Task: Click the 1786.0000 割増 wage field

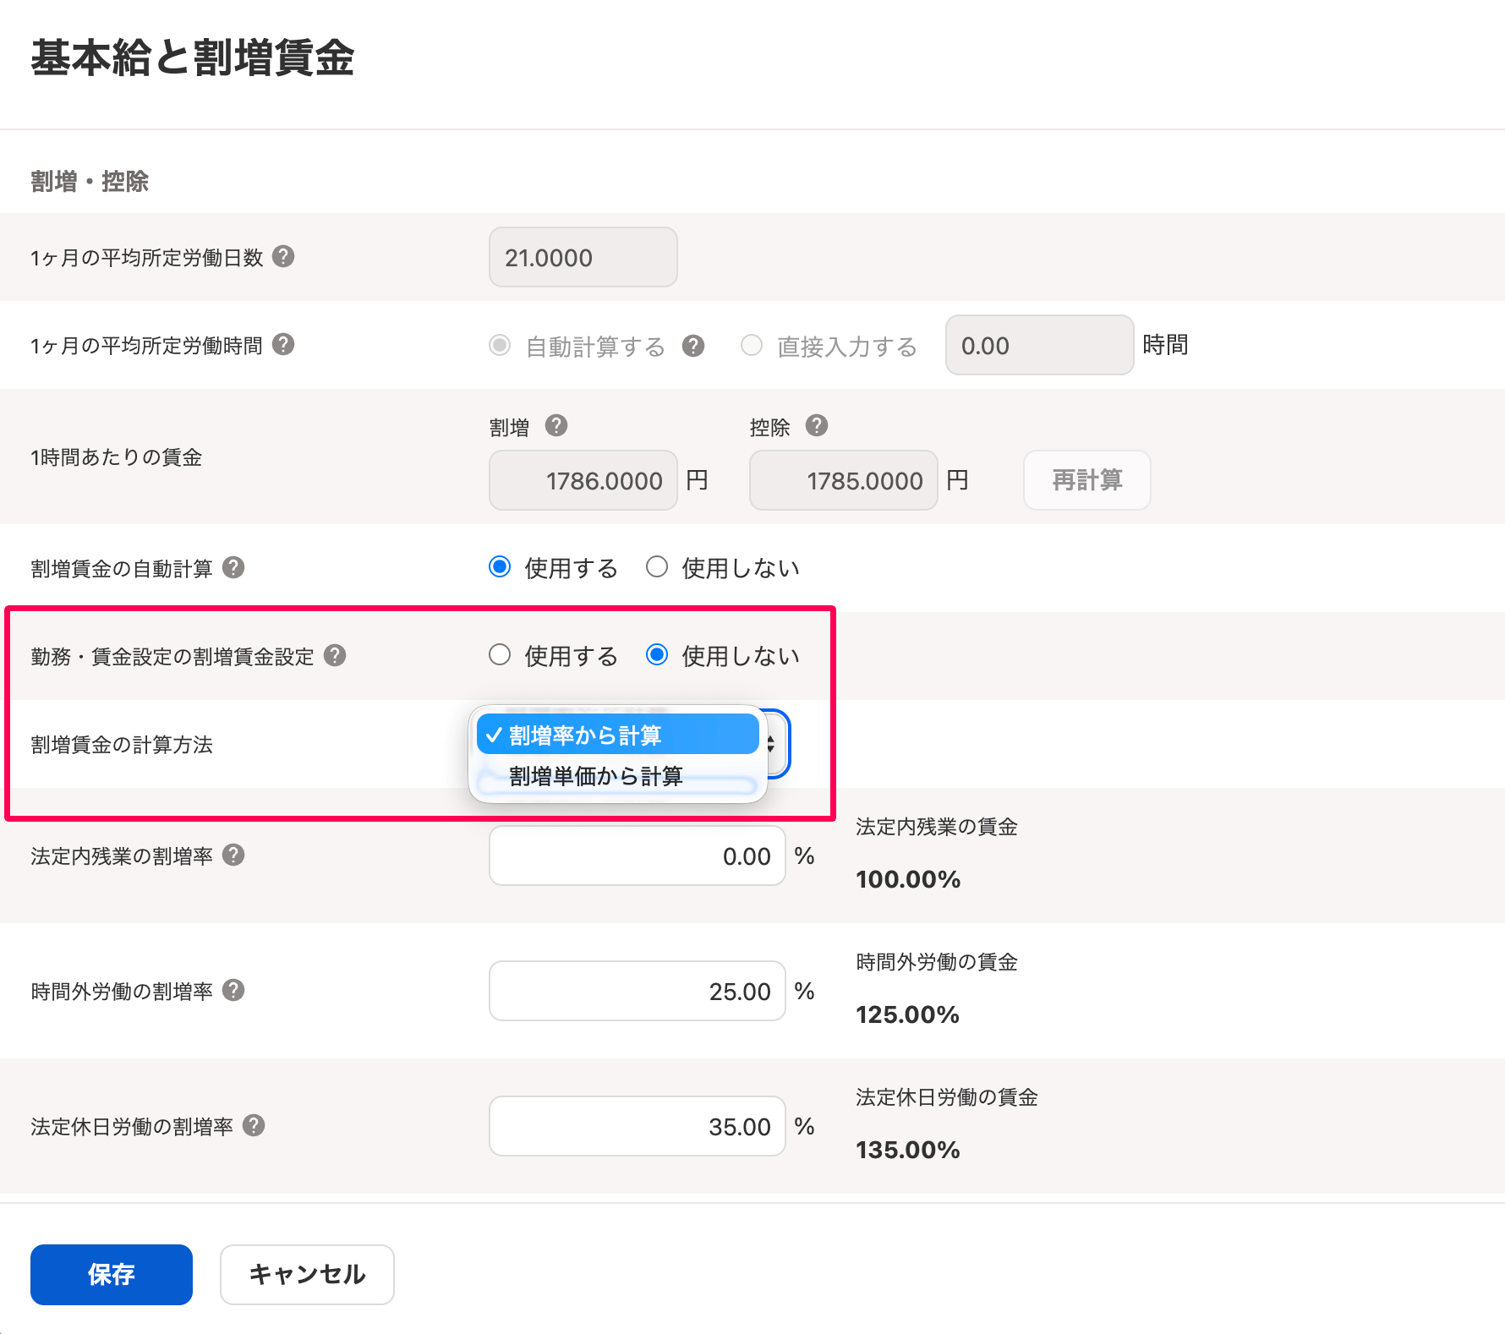Action: [x=583, y=480]
